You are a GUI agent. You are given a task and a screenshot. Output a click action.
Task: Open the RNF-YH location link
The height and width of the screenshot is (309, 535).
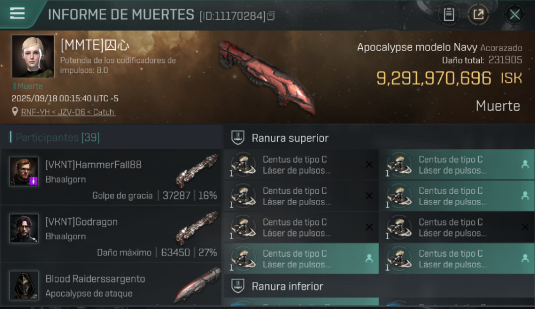pyautogui.click(x=68, y=112)
